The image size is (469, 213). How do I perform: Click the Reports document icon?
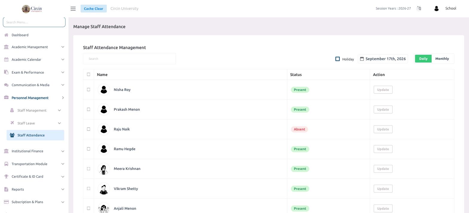[x=6, y=189]
